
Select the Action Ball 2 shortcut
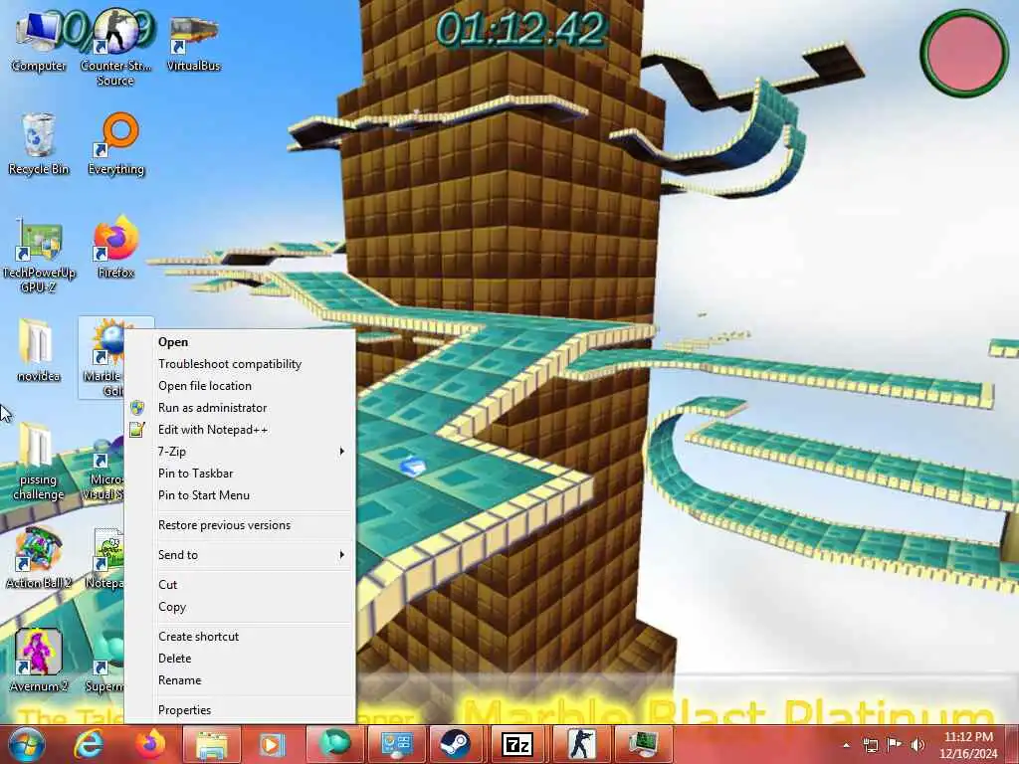click(39, 557)
